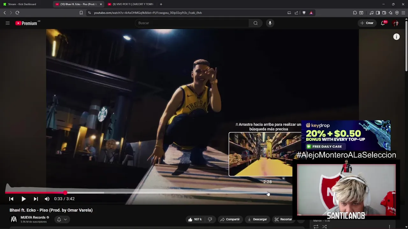Viewport: 408px width, 229px height.
Task: Open the notifications bell with 9+ badge
Action: click(383, 23)
